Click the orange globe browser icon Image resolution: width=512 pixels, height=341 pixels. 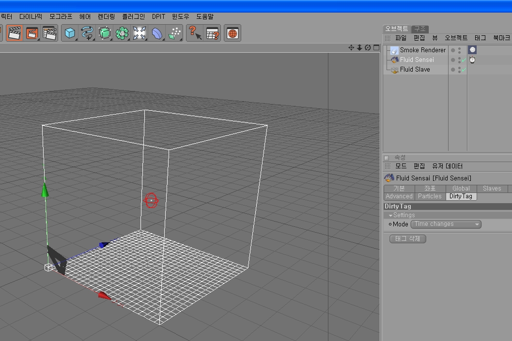pyautogui.click(x=233, y=33)
